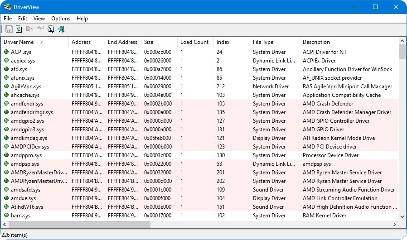Refresh the driver list via toolbar
407x240 pixels.
(19, 29)
